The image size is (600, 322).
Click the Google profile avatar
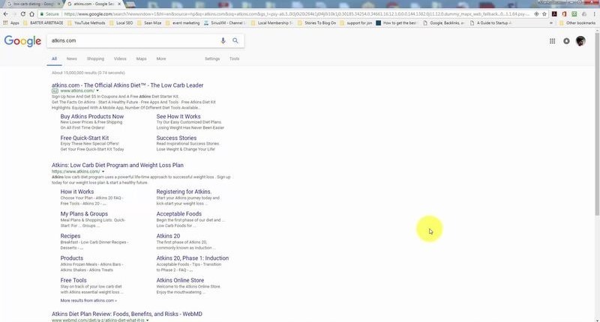click(x=580, y=41)
